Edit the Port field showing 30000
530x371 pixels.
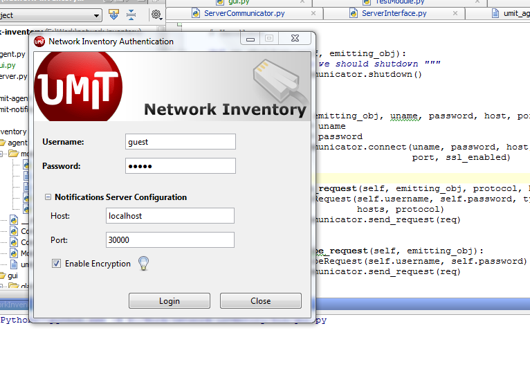(x=170, y=239)
